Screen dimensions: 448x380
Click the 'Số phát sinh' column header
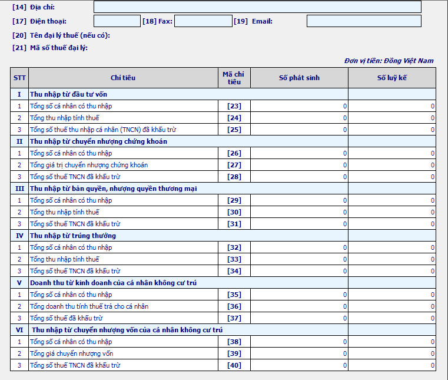(299, 78)
